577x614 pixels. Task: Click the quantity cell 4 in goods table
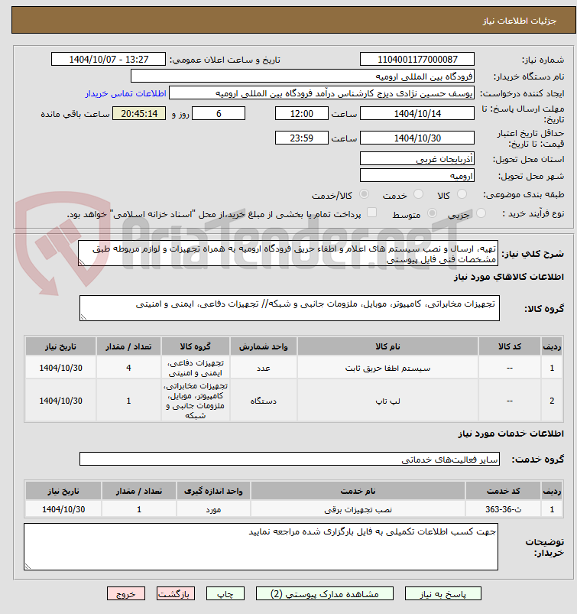(128, 368)
